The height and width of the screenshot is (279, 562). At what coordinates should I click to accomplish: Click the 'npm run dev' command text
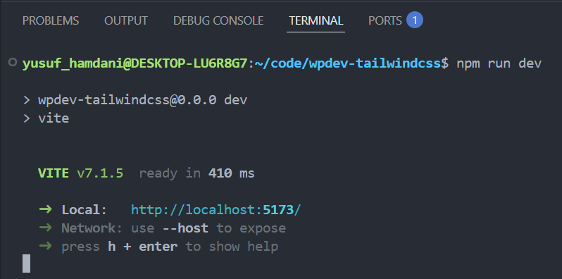(x=499, y=63)
